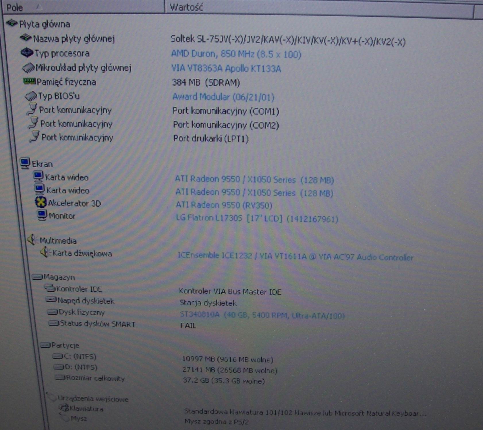Click the Dysk fizyczny icon
The image size is (483, 430).
[x=53, y=312]
